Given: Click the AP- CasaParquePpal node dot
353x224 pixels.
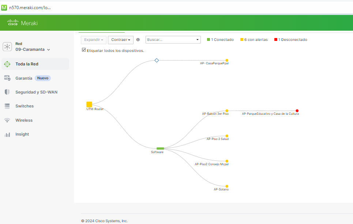Looking at the screenshot, I should pyautogui.click(x=227, y=60).
